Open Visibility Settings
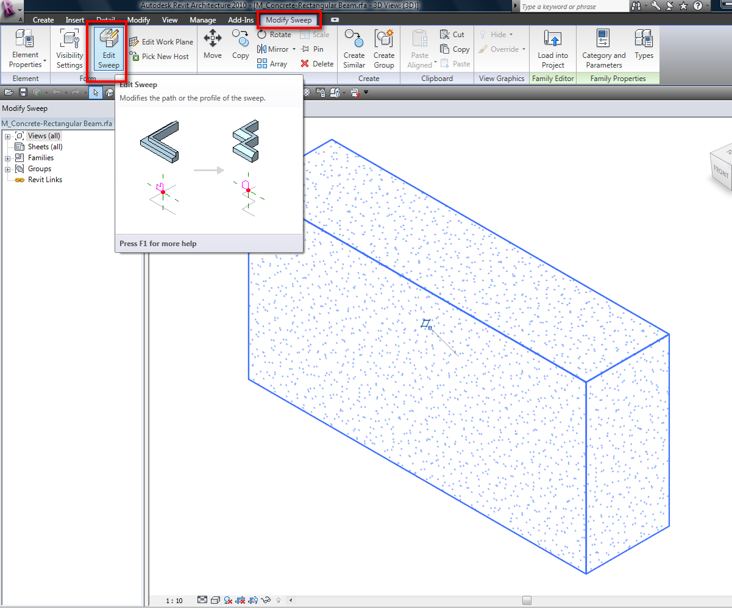This screenshot has width=732, height=608. (x=69, y=48)
